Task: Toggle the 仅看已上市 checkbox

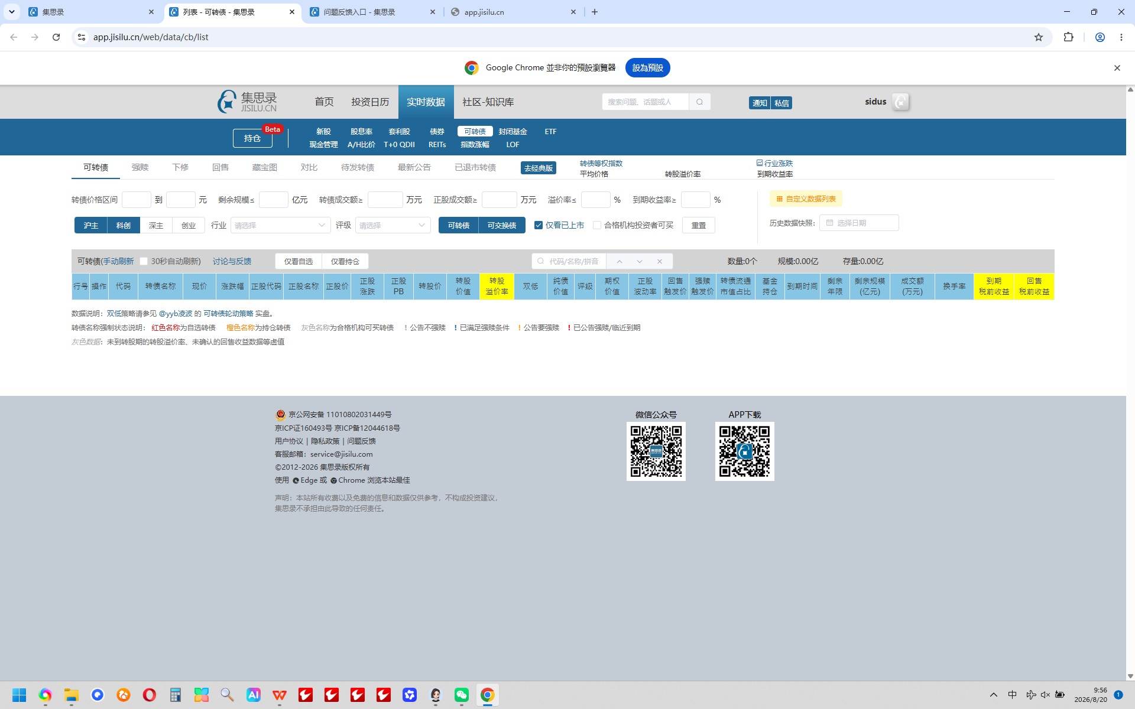Action: click(x=539, y=225)
